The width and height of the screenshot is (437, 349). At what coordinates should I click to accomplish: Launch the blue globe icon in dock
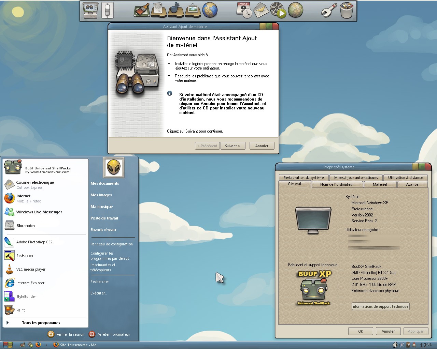tap(210, 10)
